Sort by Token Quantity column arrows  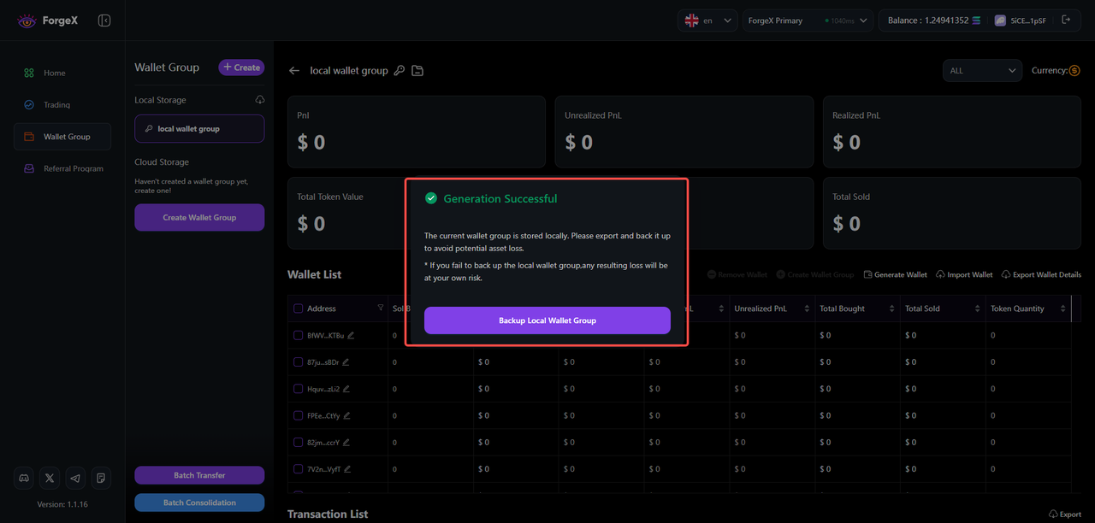pos(1063,309)
